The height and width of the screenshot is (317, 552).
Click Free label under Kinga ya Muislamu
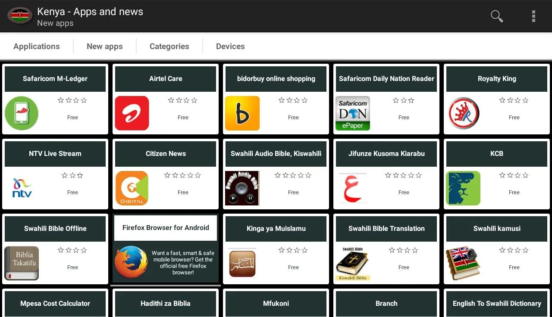(293, 267)
